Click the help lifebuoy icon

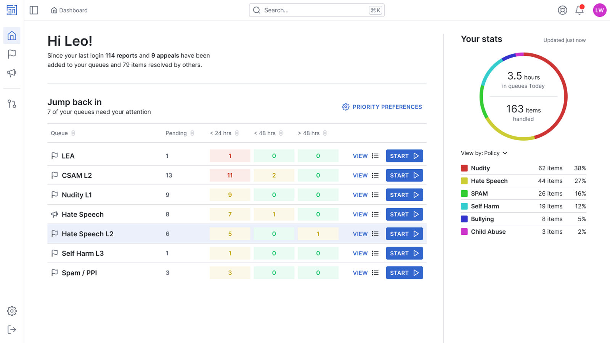pyautogui.click(x=562, y=10)
